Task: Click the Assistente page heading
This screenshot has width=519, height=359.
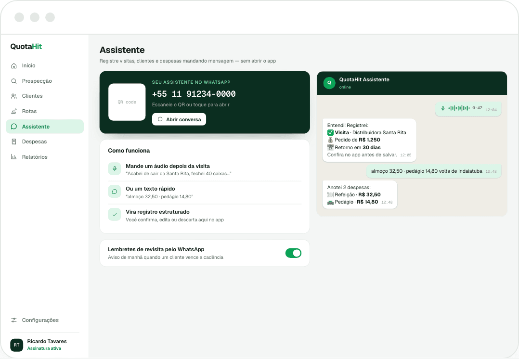Action: click(122, 50)
